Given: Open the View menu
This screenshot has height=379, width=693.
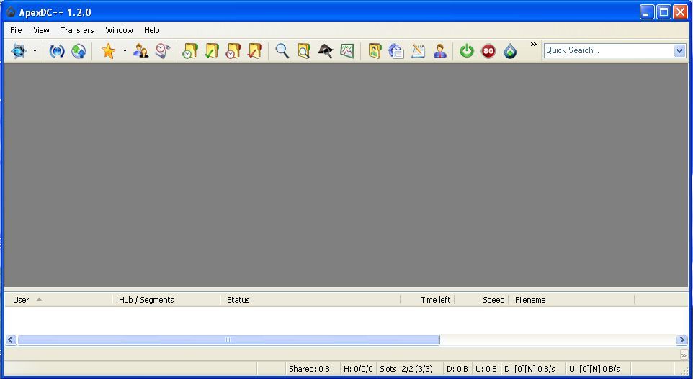Looking at the screenshot, I should tap(41, 30).
